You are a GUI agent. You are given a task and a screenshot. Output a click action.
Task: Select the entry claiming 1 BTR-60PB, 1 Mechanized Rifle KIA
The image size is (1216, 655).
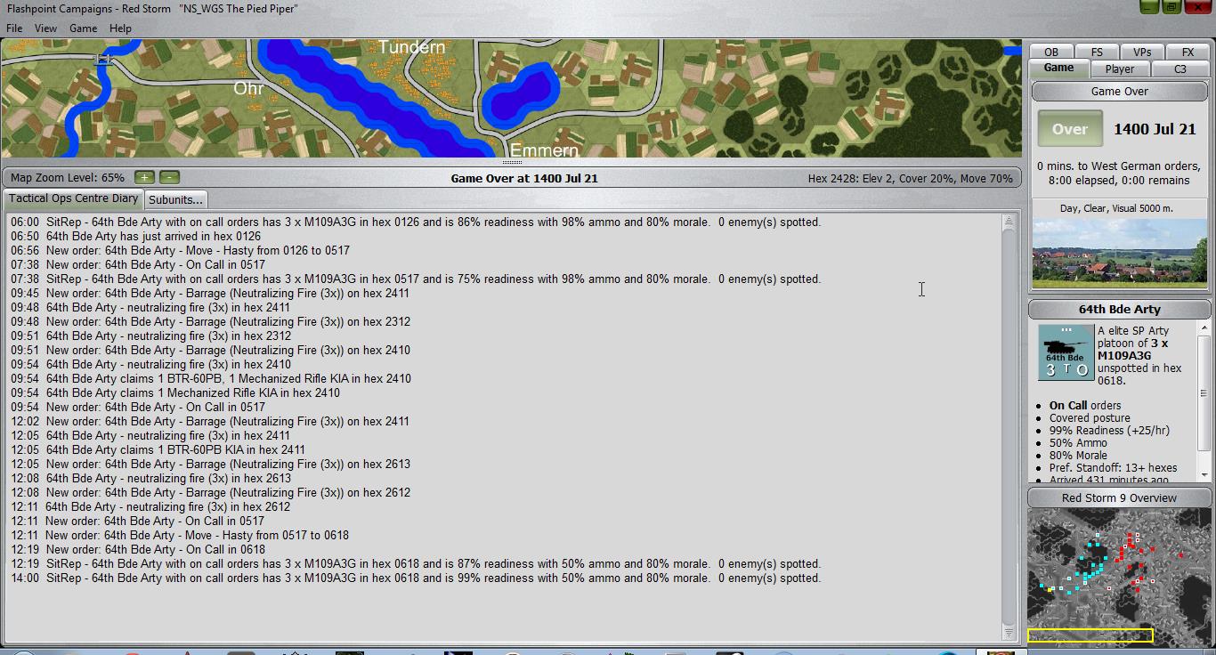pyautogui.click(x=211, y=378)
